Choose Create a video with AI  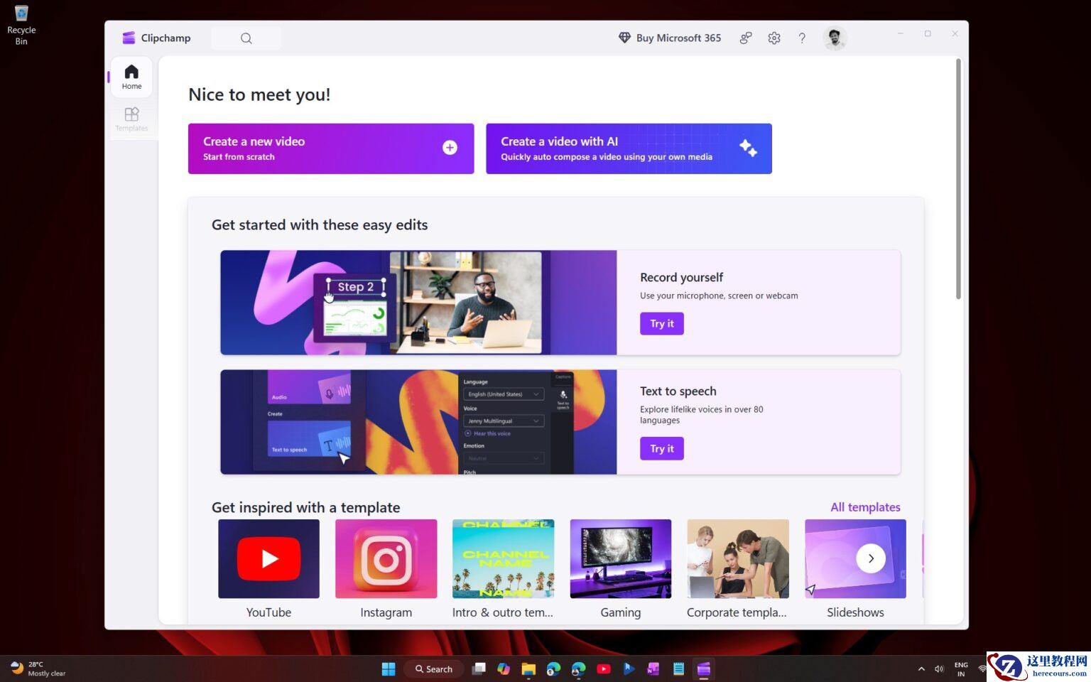pos(629,148)
